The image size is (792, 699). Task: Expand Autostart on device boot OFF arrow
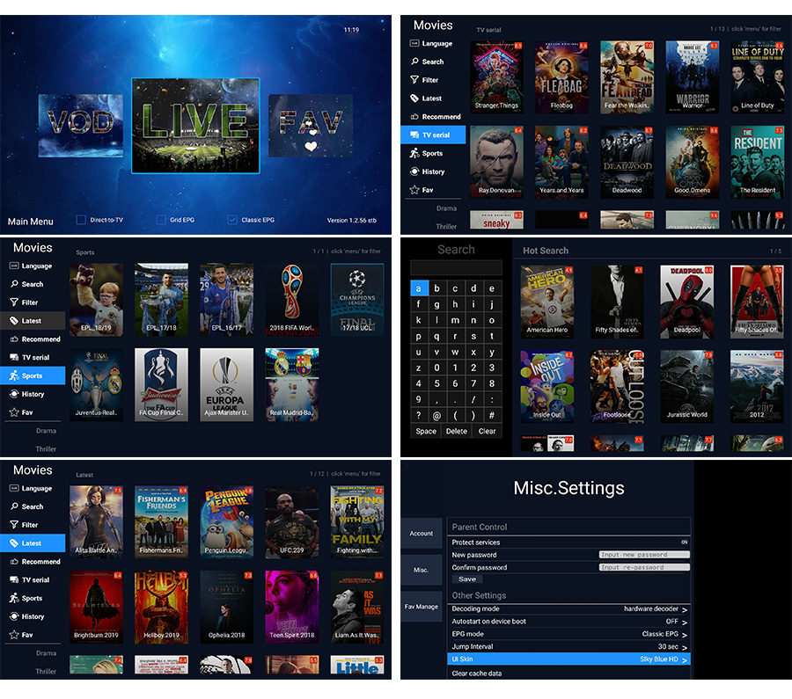coord(685,623)
